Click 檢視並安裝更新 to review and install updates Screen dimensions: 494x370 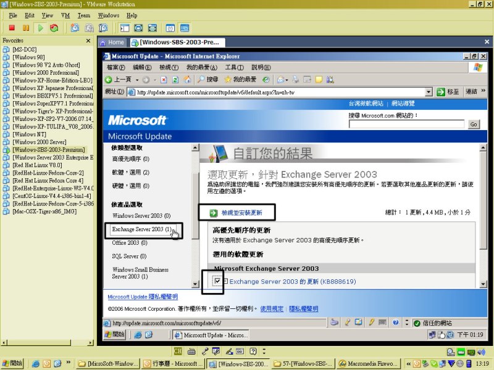(x=241, y=213)
